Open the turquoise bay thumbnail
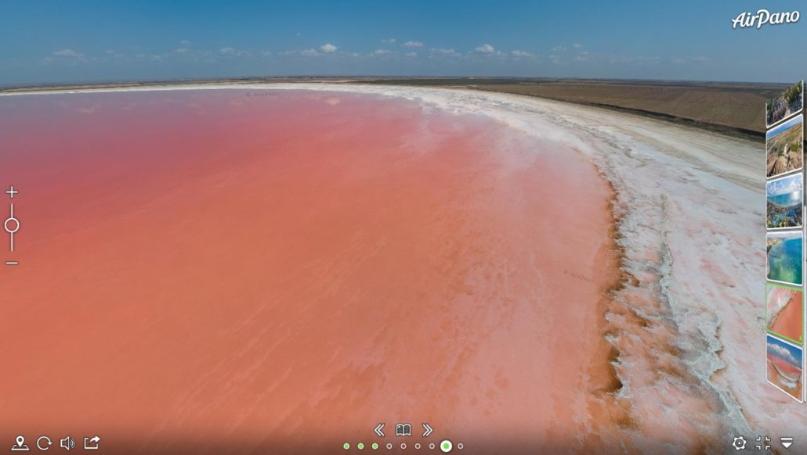The image size is (807, 455). [x=784, y=258]
